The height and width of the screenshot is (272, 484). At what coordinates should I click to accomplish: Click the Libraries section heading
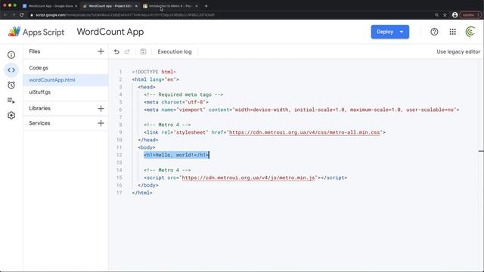pyautogui.click(x=39, y=108)
